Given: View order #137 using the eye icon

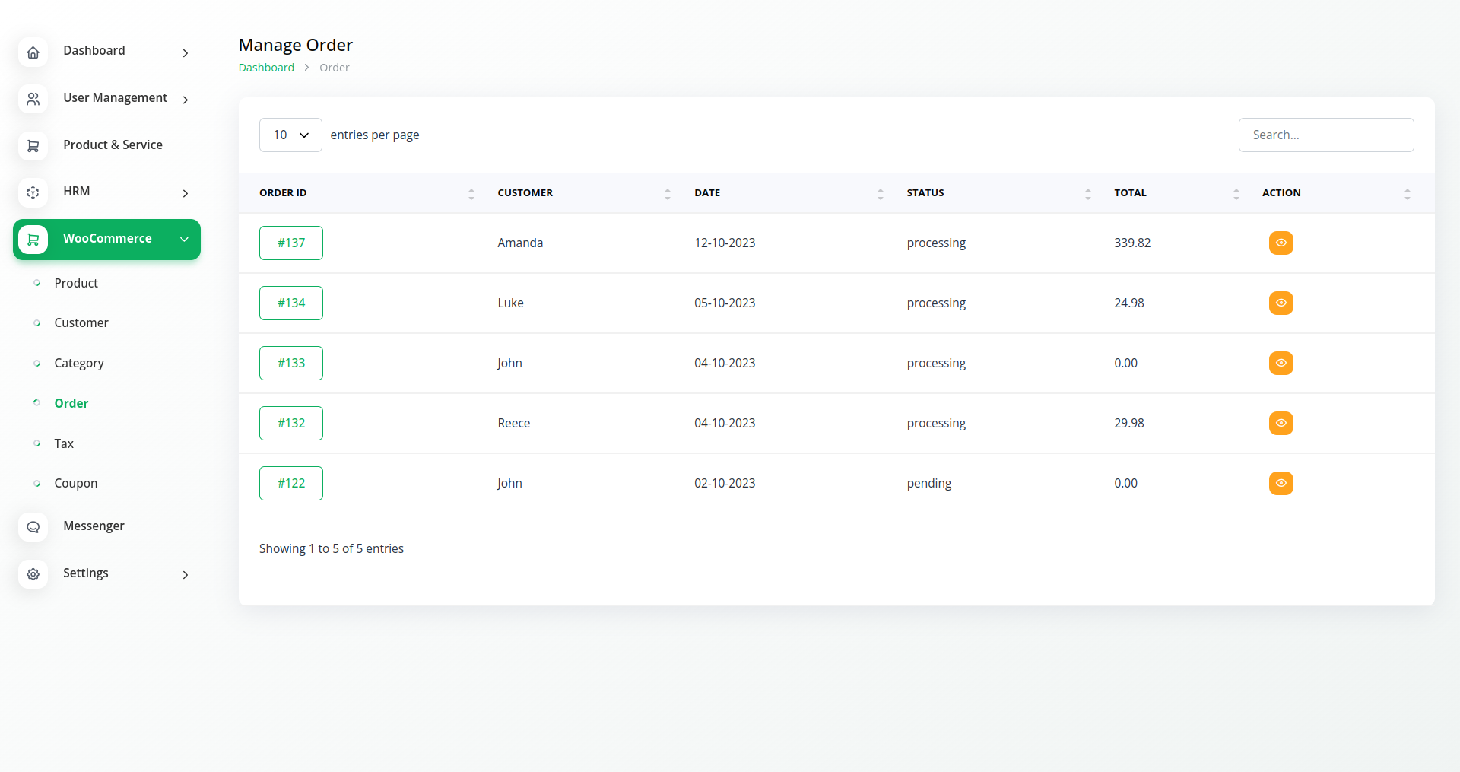Looking at the screenshot, I should (1281, 243).
